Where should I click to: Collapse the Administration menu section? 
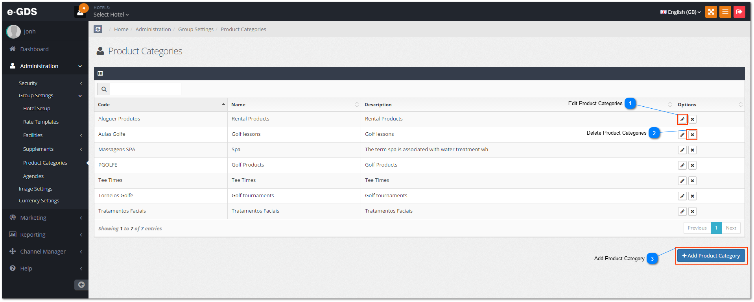[x=45, y=66]
